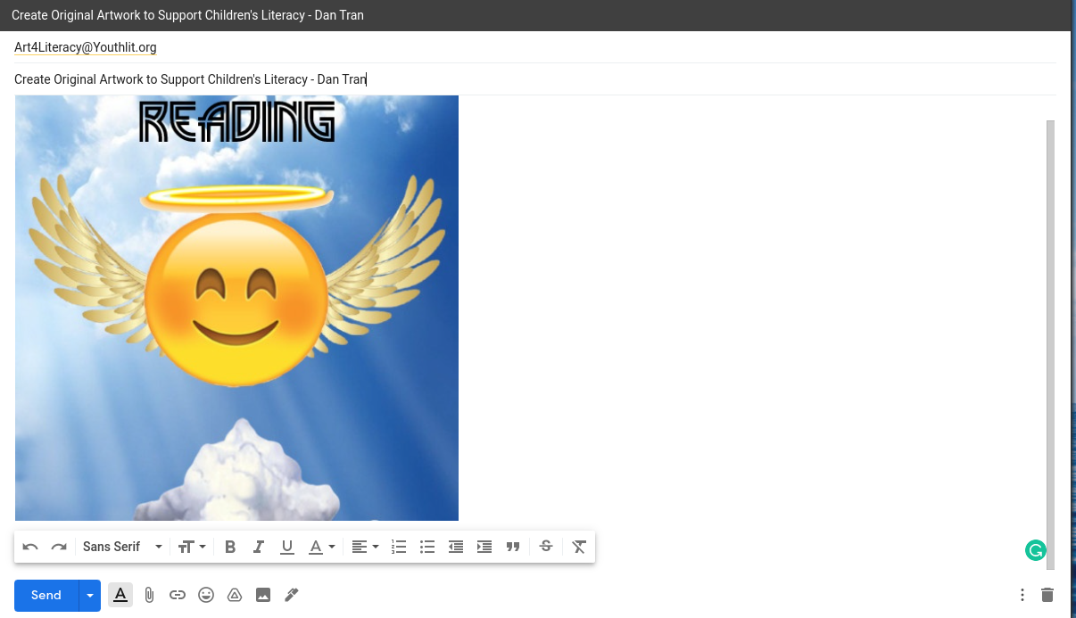Toggle underline formatting
Screen dimensions: 1076x618
(287, 547)
